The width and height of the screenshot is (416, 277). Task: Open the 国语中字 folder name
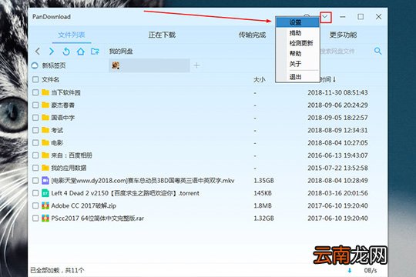63,118
